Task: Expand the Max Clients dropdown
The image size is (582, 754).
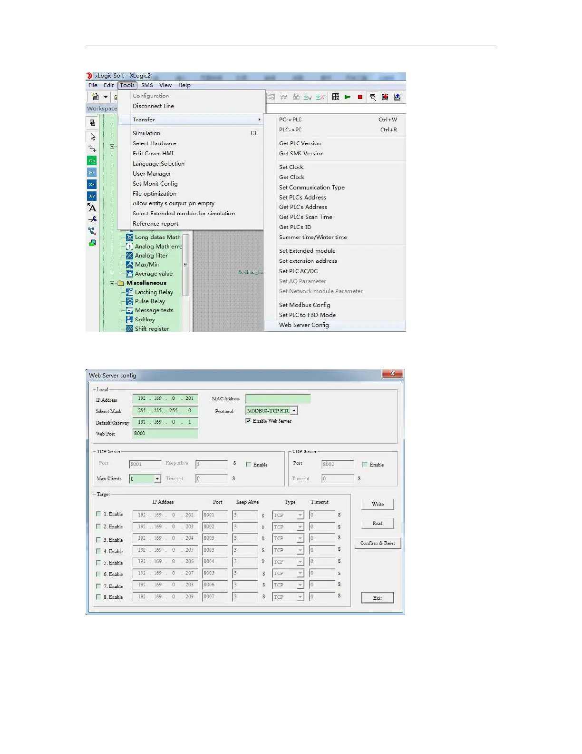Action: pos(157,479)
